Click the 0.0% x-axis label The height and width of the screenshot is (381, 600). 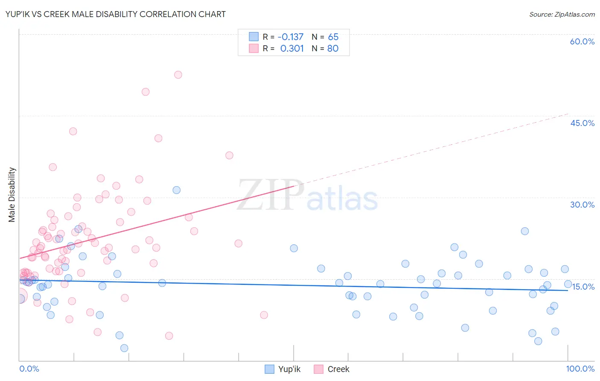click(29, 369)
